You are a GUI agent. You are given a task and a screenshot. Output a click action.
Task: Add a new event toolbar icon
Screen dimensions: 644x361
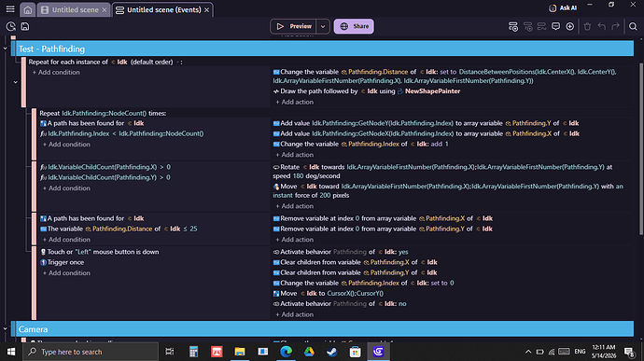coord(513,27)
